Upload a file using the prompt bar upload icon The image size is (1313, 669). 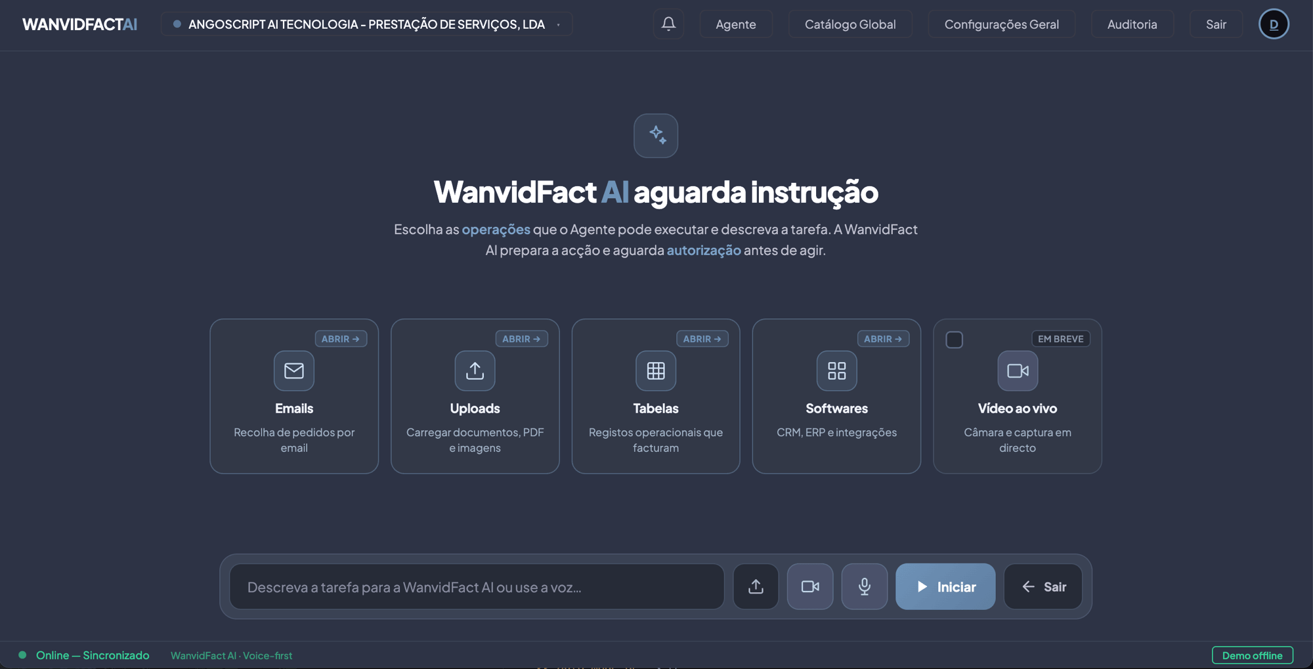pyautogui.click(x=756, y=586)
